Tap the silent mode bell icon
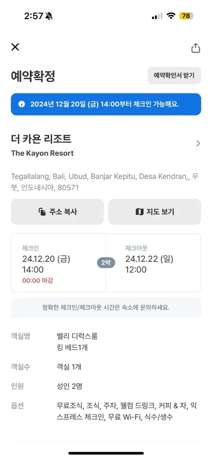 pyautogui.click(x=49, y=16)
